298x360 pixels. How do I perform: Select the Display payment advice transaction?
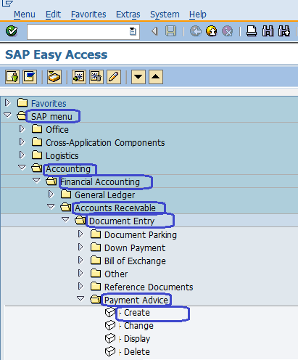tap(137, 339)
